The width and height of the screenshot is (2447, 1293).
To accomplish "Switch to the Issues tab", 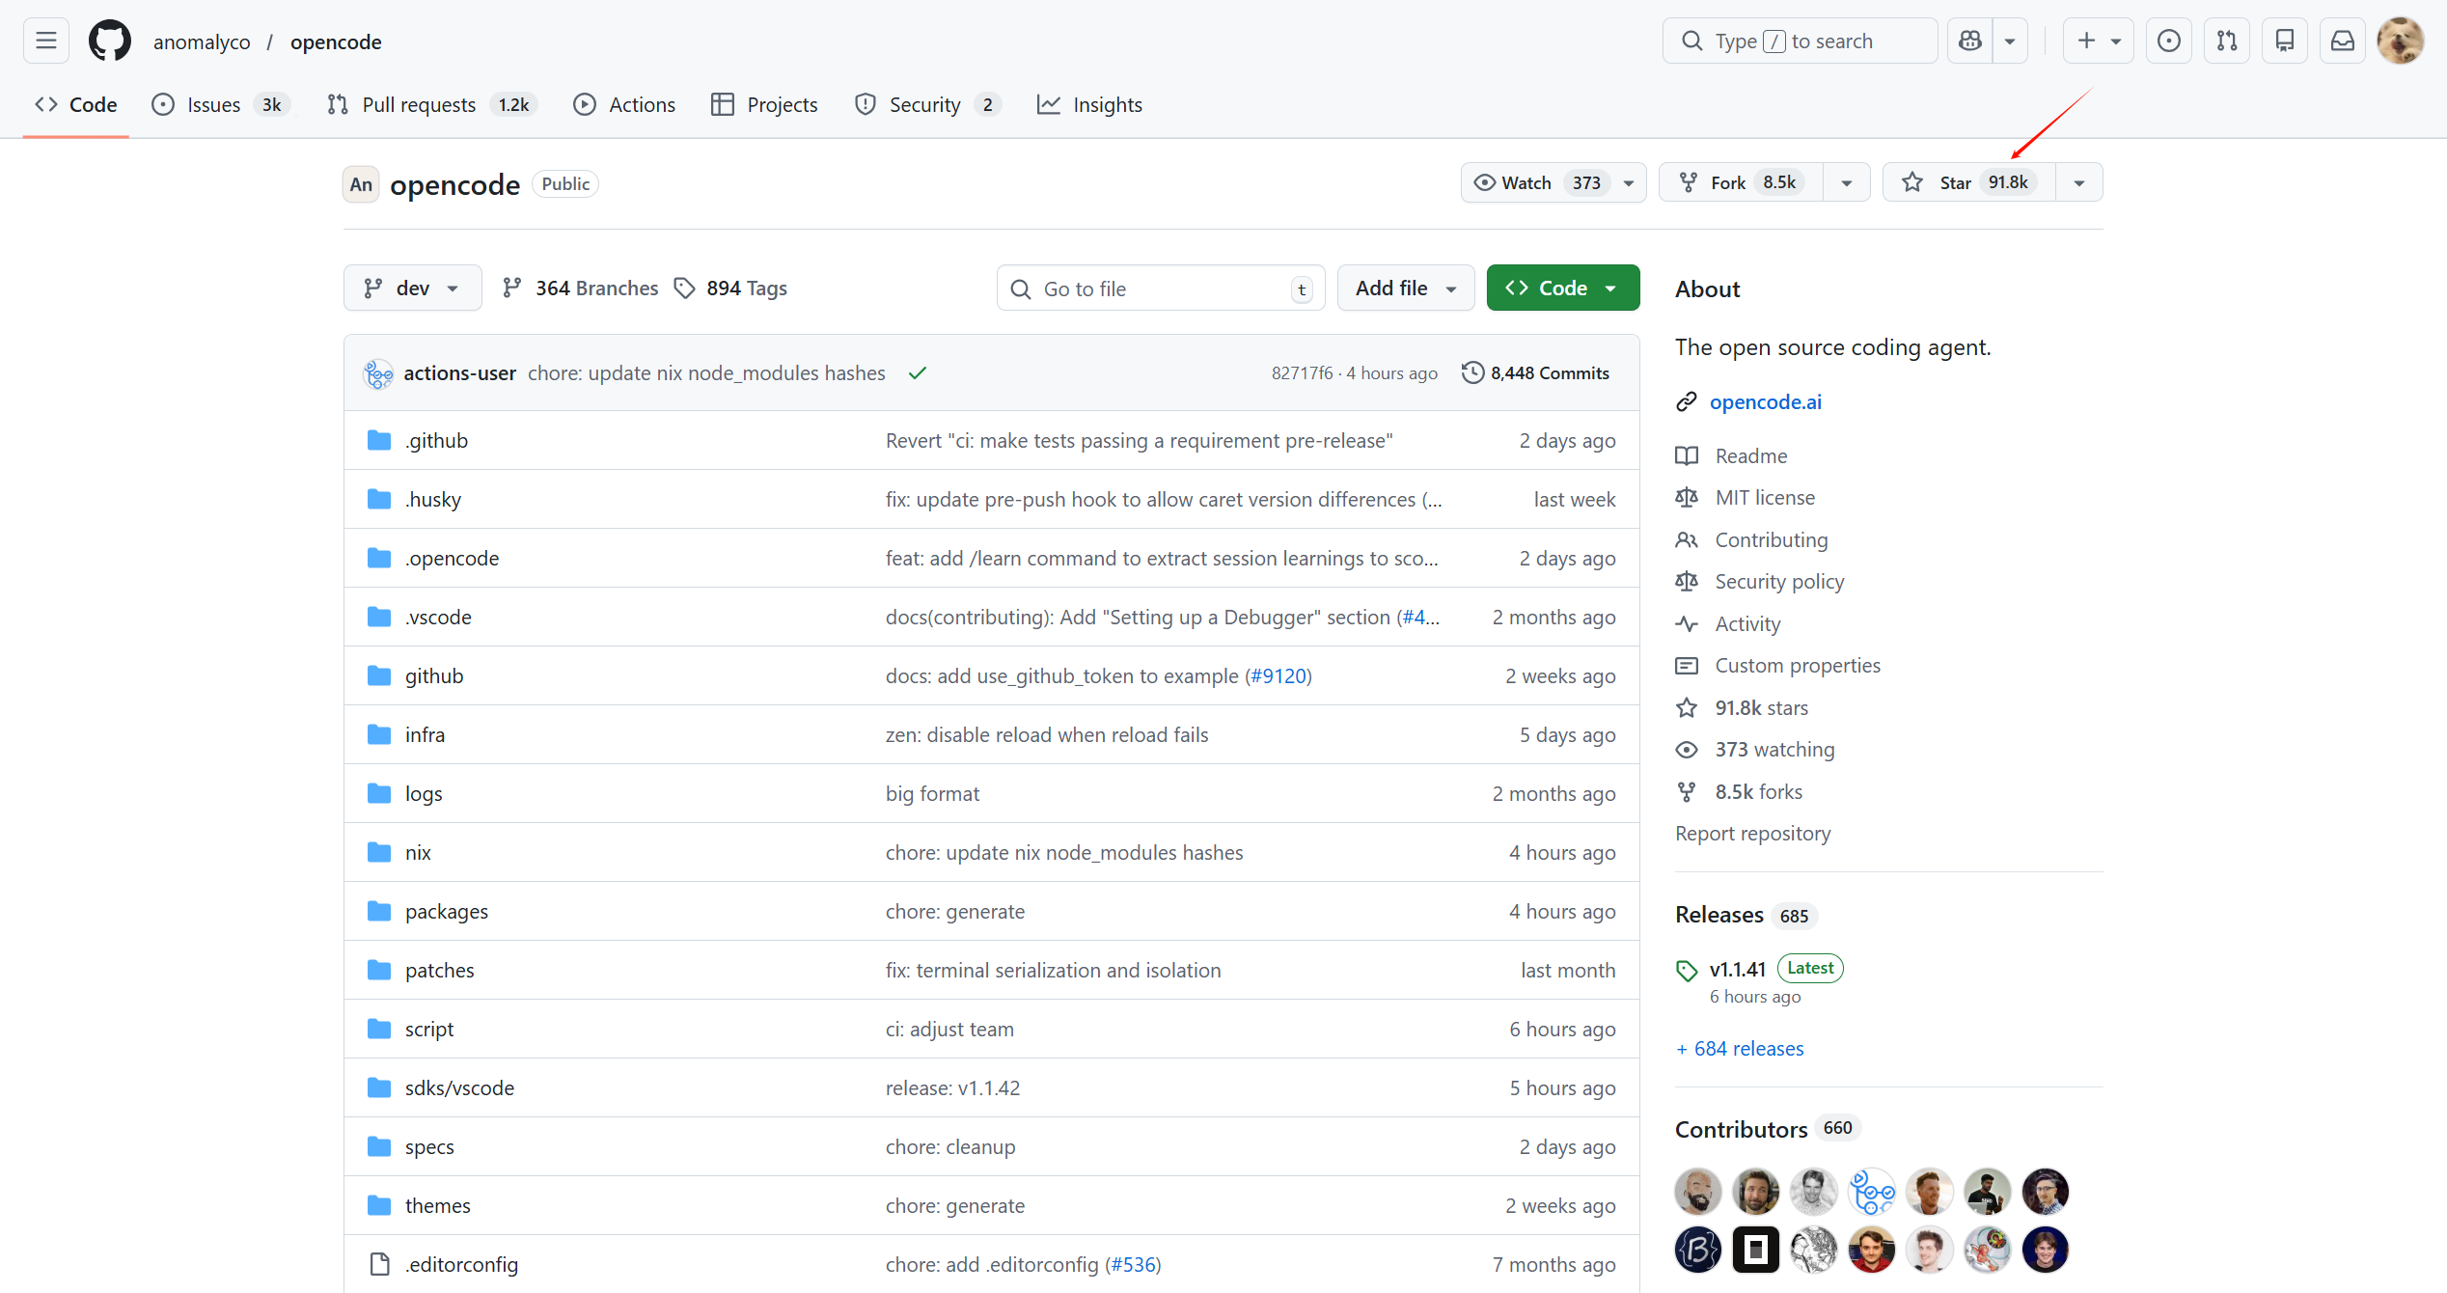I will click(x=214, y=104).
